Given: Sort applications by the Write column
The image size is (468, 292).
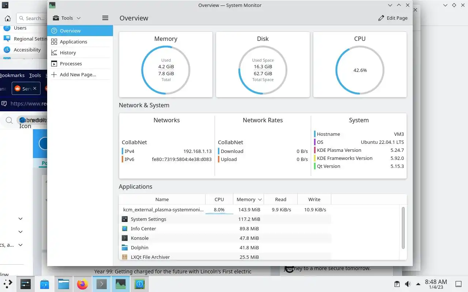Looking at the screenshot, I should [314, 199].
